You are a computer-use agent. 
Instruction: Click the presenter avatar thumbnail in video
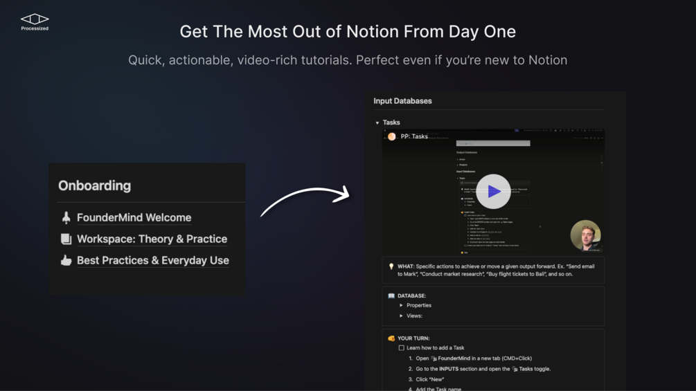click(x=585, y=235)
